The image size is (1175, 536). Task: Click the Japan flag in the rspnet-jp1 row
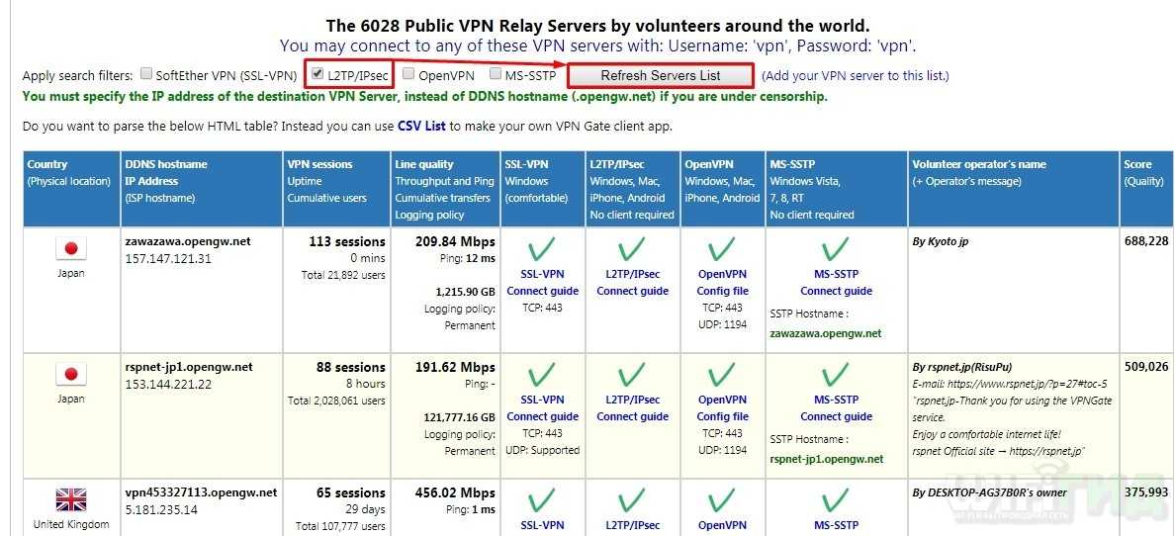[x=71, y=374]
